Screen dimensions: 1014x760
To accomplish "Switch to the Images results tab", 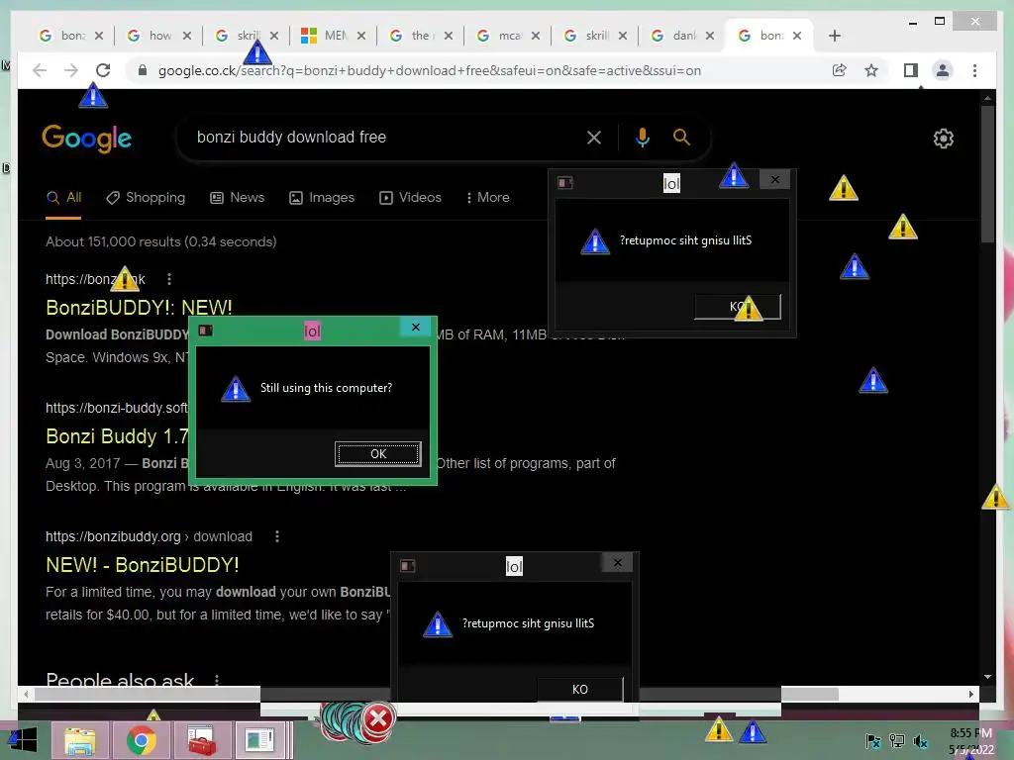I will [322, 198].
